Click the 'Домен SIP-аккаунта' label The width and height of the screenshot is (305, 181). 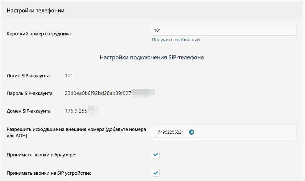tap(29, 111)
